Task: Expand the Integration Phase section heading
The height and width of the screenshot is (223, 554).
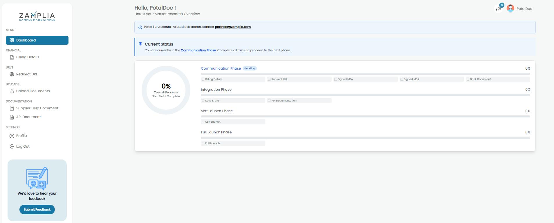Action: click(x=216, y=90)
